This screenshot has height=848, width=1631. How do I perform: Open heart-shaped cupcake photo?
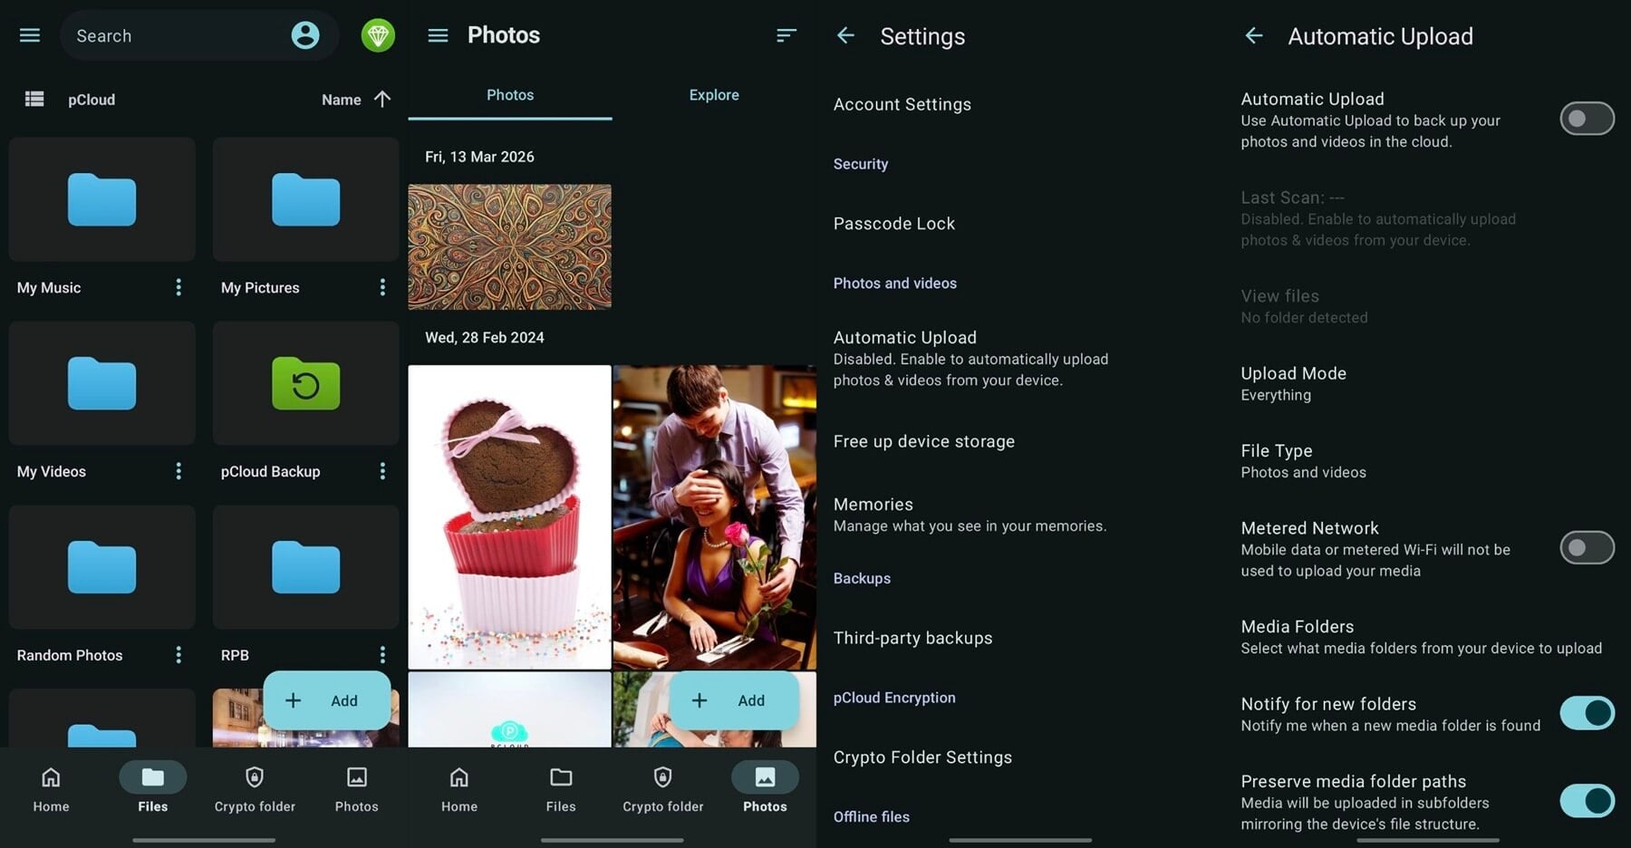509,517
